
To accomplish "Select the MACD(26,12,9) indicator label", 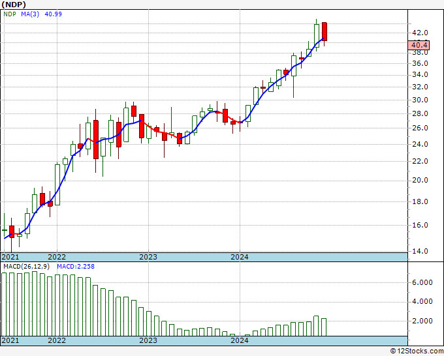I will click(27, 267).
